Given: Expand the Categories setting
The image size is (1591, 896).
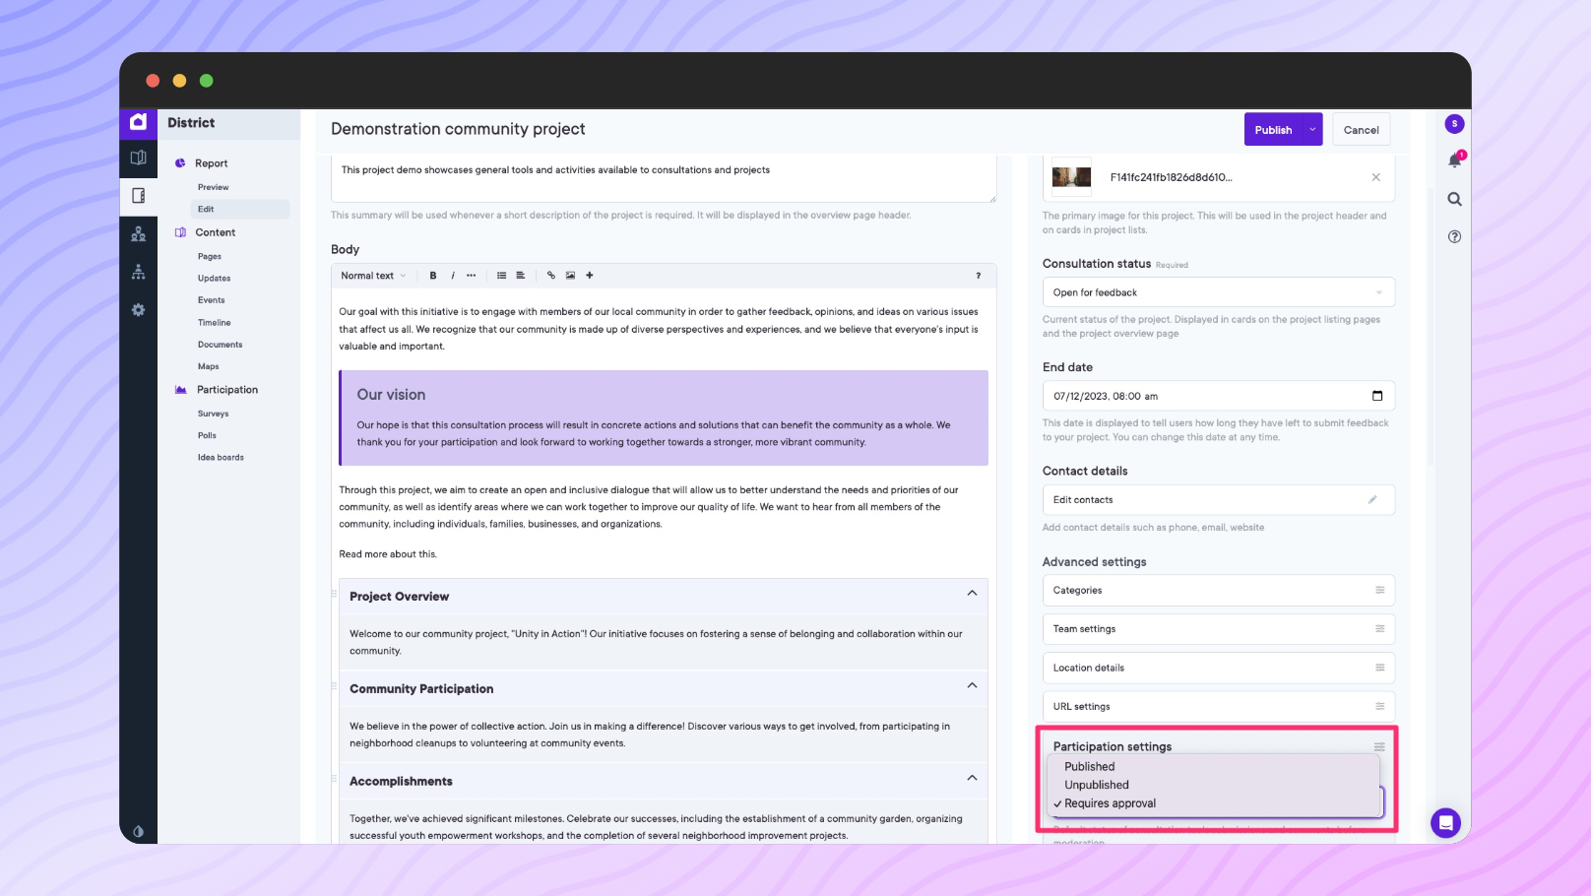Looking at the screenshot, I should [1218, 591].
